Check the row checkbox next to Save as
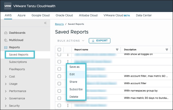173x110 pixels. pyautogui.click(x=59, y=69)
